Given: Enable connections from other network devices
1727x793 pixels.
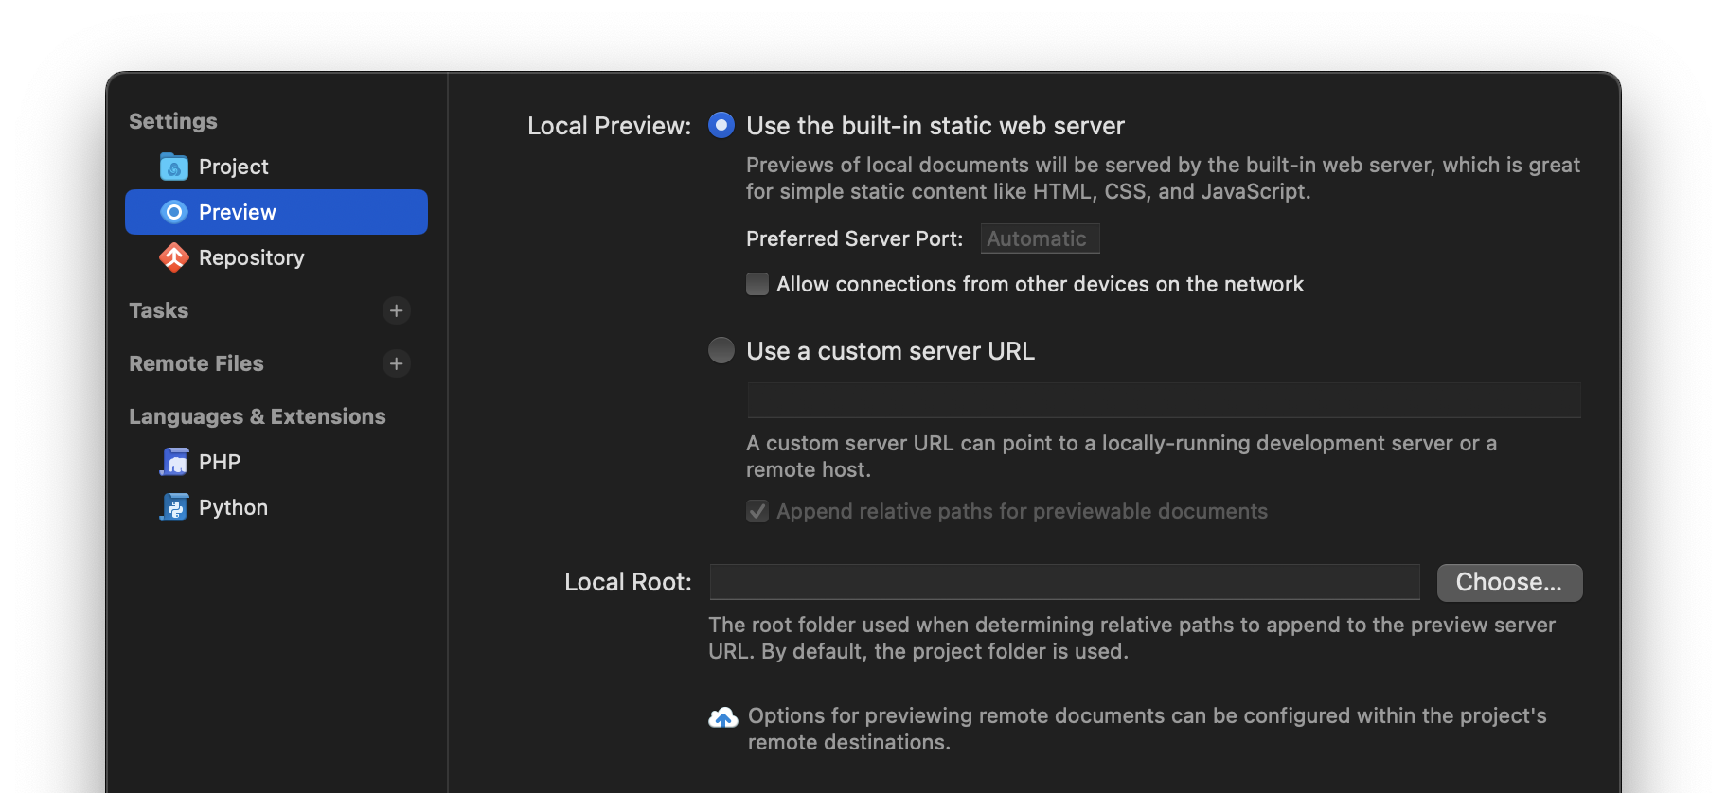Looking at the screenshot, I should coord(757,284).
